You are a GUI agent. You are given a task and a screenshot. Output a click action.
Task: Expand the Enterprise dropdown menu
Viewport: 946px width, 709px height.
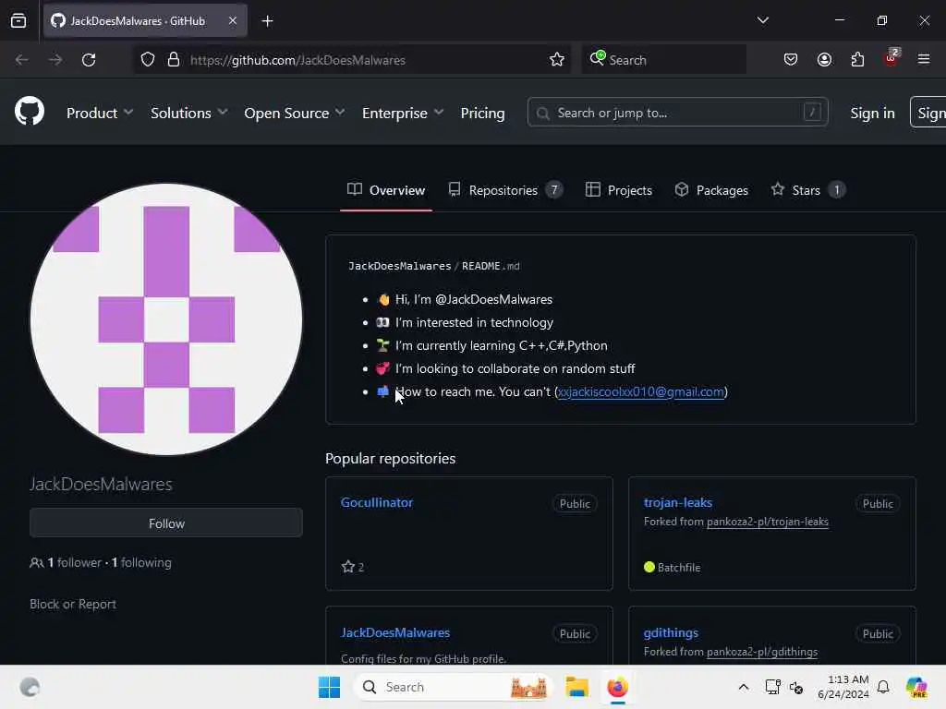(403, 113)
